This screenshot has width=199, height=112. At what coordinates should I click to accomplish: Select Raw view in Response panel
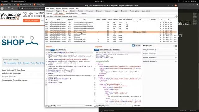[101, 50]
